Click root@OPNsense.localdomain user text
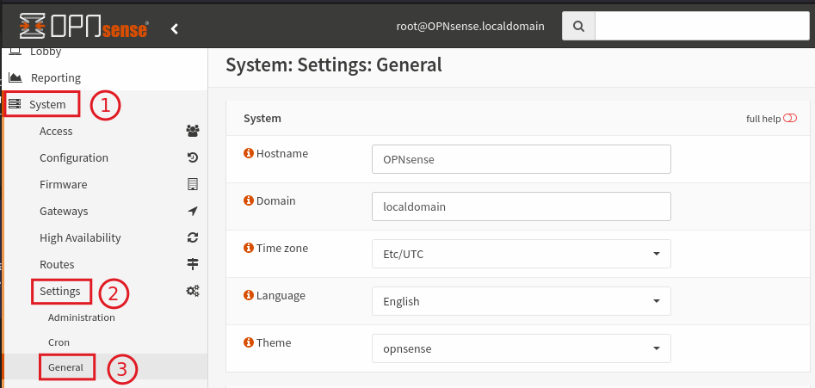Viewport: 815px width, 388px height. [471, 26]
